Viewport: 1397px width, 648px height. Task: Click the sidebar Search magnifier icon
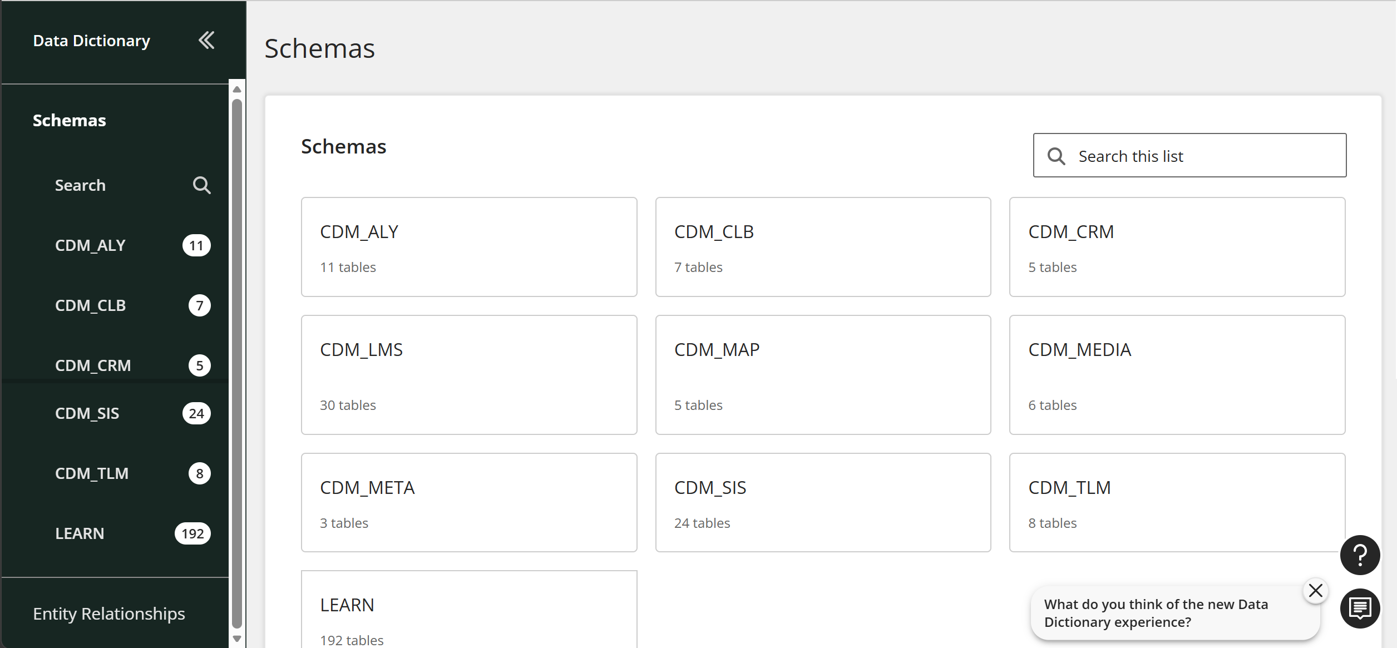[201, 185]
